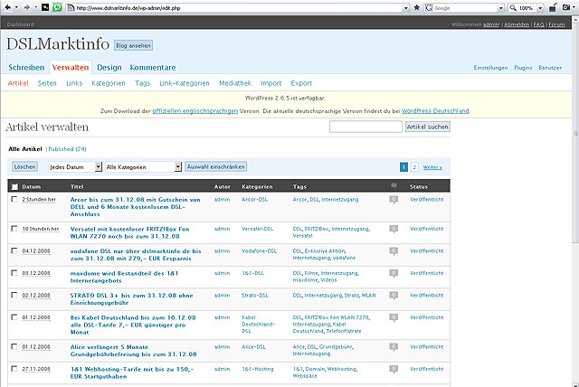Open comments bubble for the vodafone article
The height and width of the screenshot is (387, 579).
(394, 251)
